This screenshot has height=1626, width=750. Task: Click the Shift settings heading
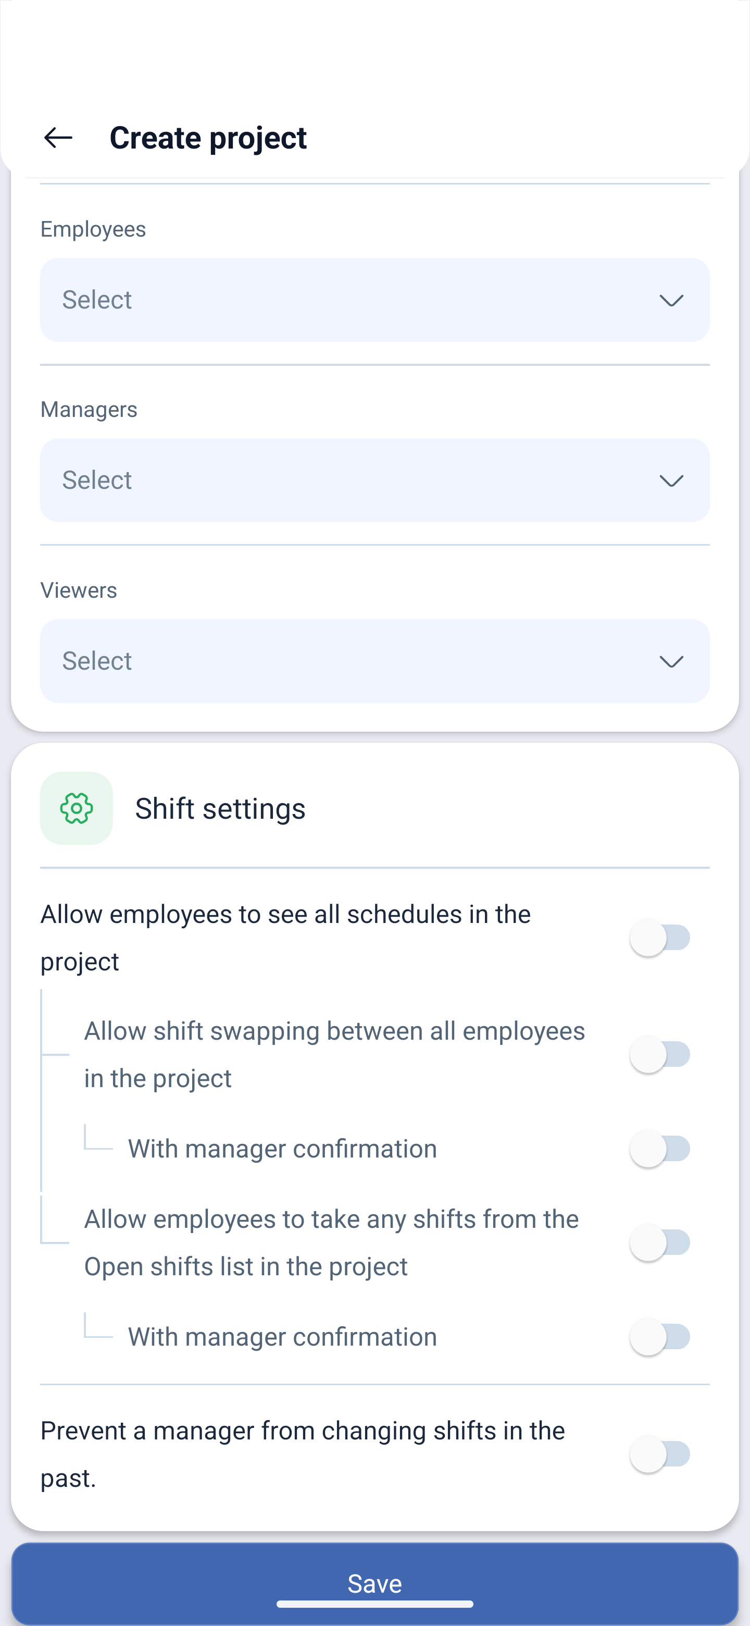tap(220, 808)
